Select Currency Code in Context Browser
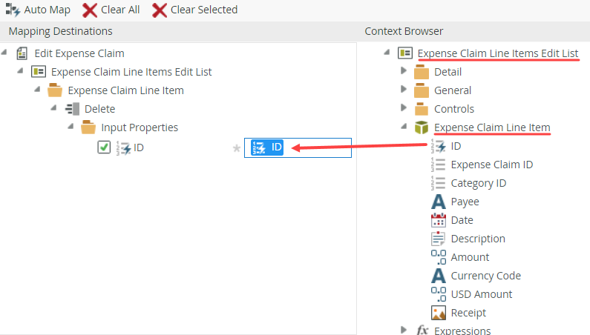Screen dimensions: 590x335 pyautogui.click(x=485, y=276)
